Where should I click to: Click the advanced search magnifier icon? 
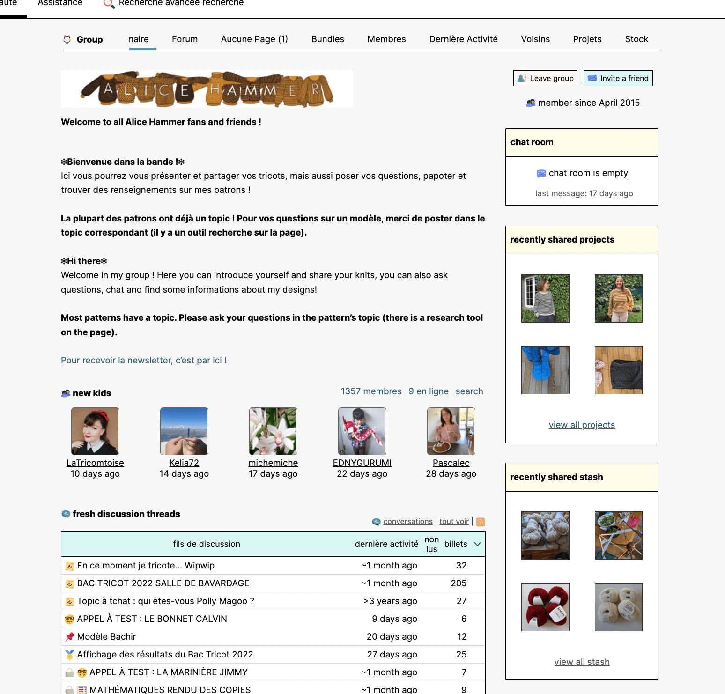click(109, 4)
